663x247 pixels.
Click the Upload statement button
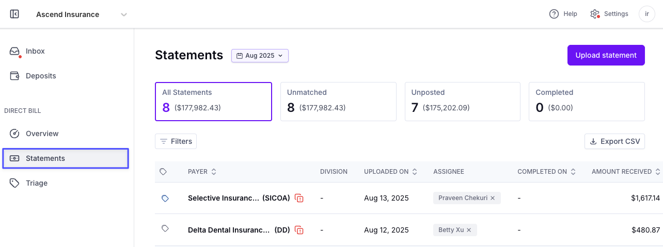pyautogui.click(x=606, y=55)
